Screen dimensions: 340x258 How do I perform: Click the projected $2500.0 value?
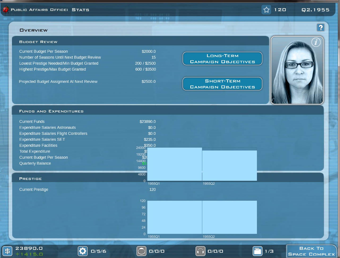149,81
